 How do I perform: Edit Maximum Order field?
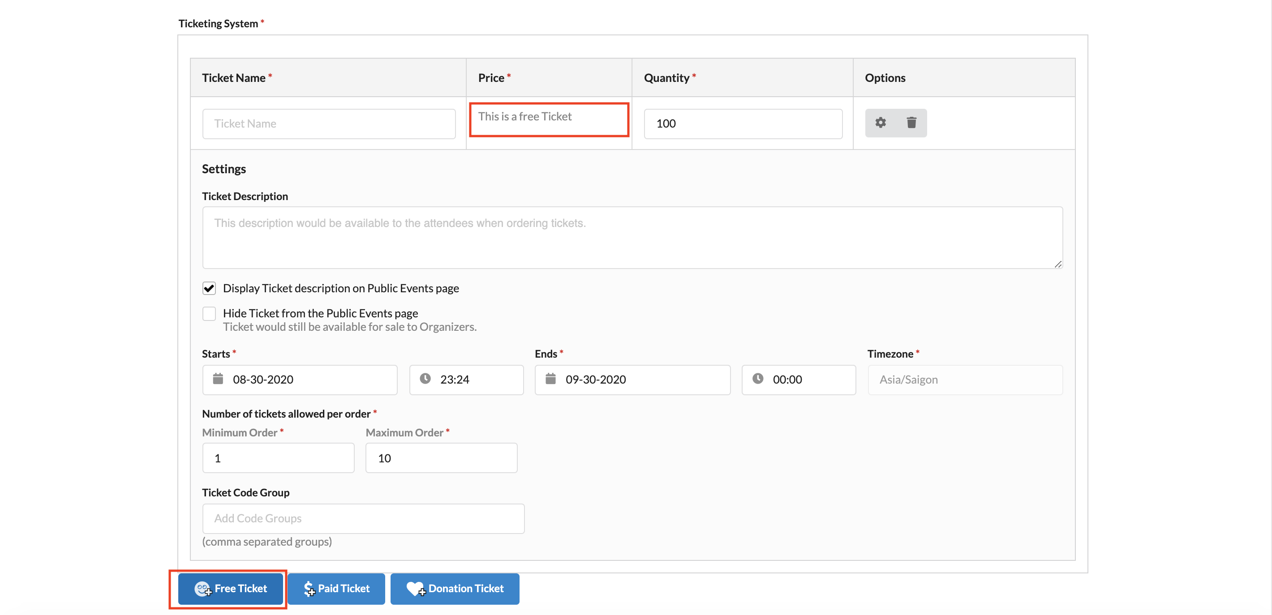click(x=442, y=457)
